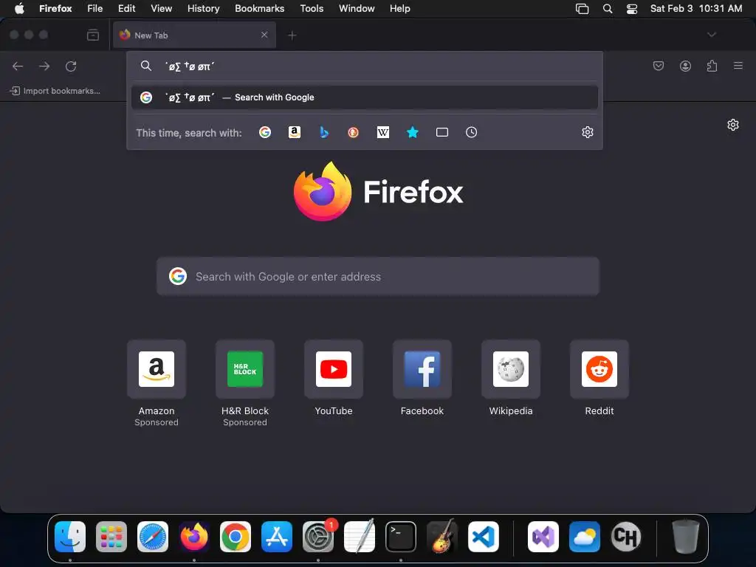The height and width of the screenshot is (567, 756).
Task: Open Spotlight search in menu bar
Action: tap(608, 9)
